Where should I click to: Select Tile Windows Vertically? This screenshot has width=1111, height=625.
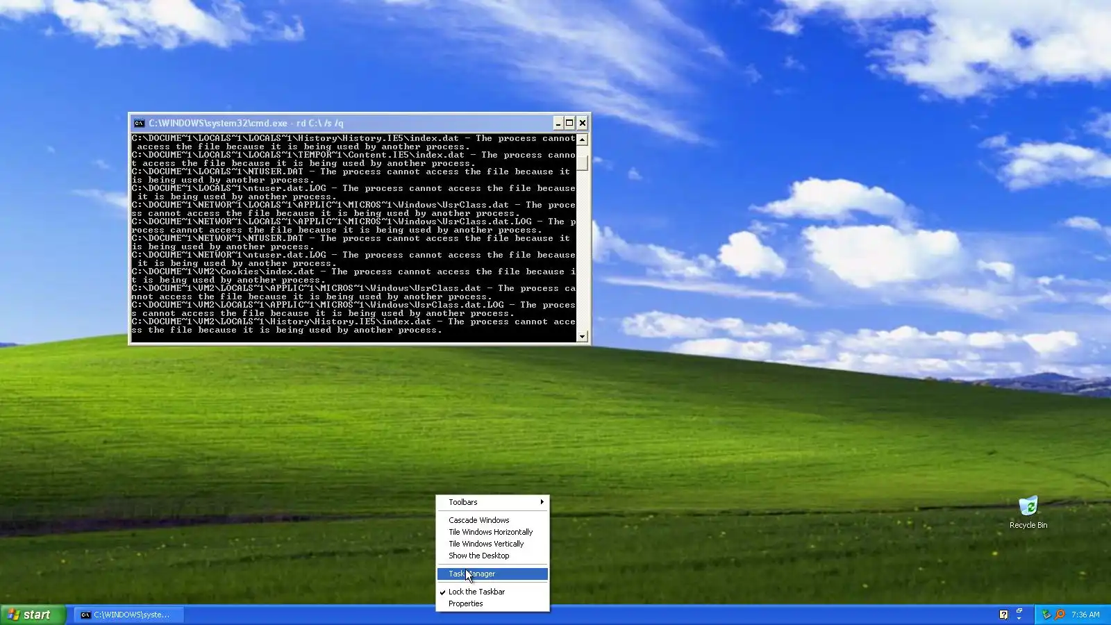(x=492, y=544)
